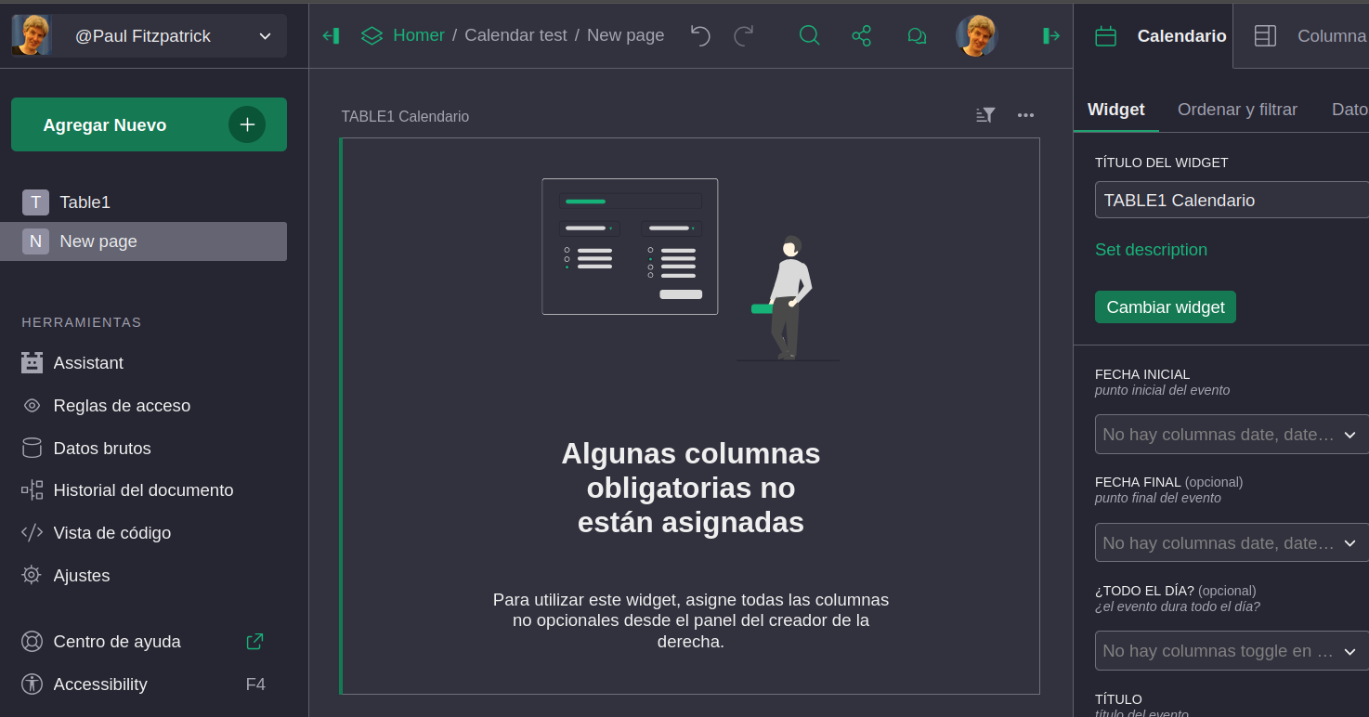Screen dimensions: 1369x717
Task: Click the Agregar Nuevo button
Action: (x=149, y=124)
